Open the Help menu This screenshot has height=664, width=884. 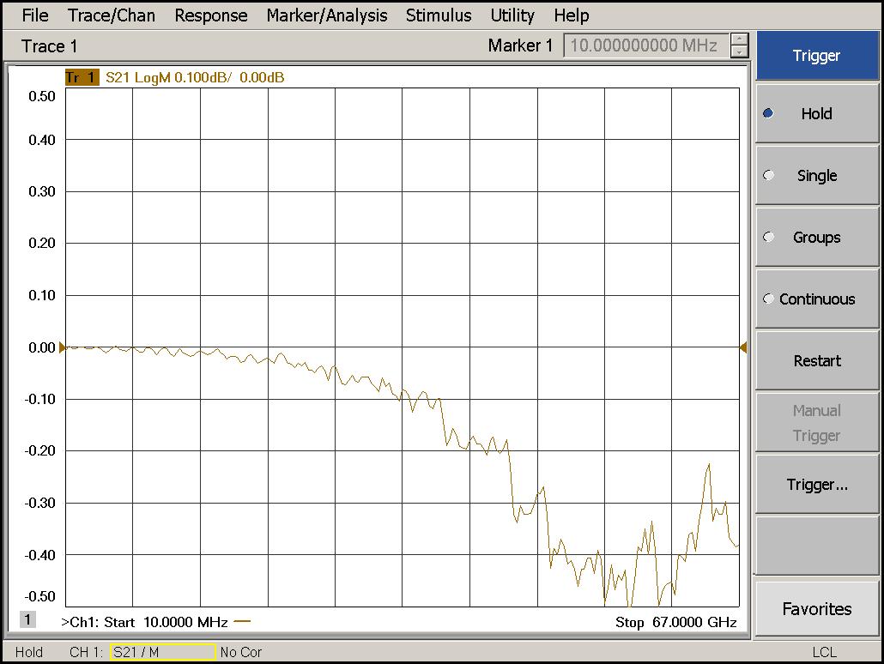coord(572,15)
